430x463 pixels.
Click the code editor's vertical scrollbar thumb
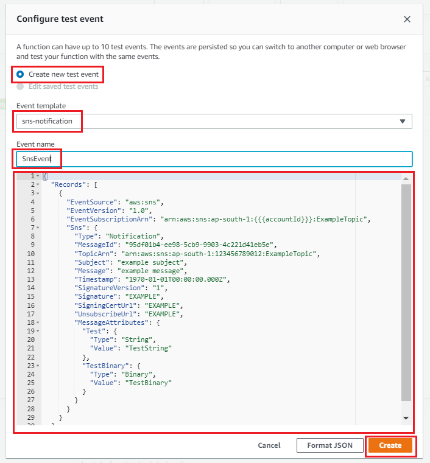tap(406, 292)
